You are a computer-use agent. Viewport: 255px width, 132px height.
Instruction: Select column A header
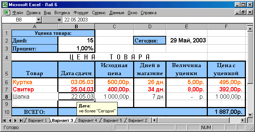coord(34,27)
